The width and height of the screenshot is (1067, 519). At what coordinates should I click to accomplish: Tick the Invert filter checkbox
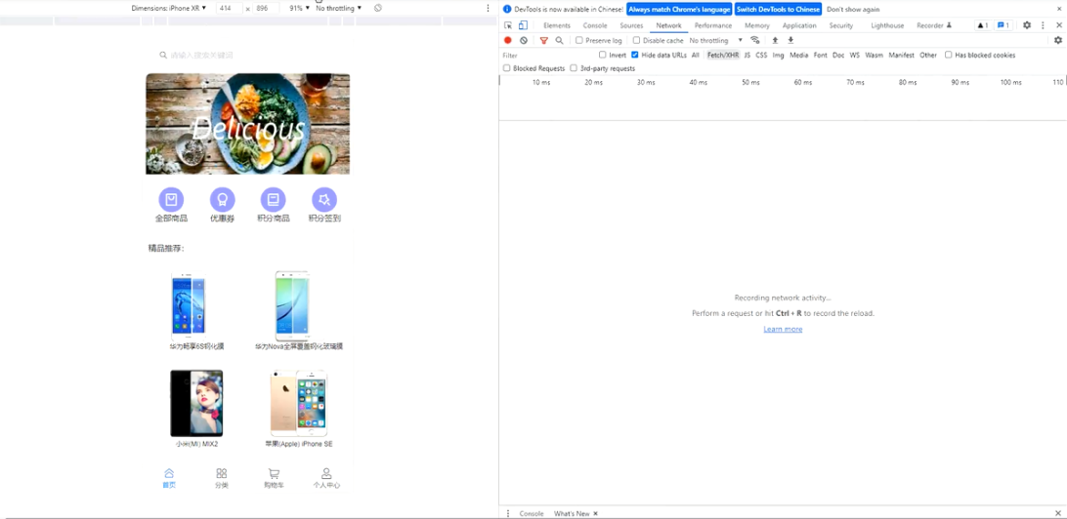[602, 55]
